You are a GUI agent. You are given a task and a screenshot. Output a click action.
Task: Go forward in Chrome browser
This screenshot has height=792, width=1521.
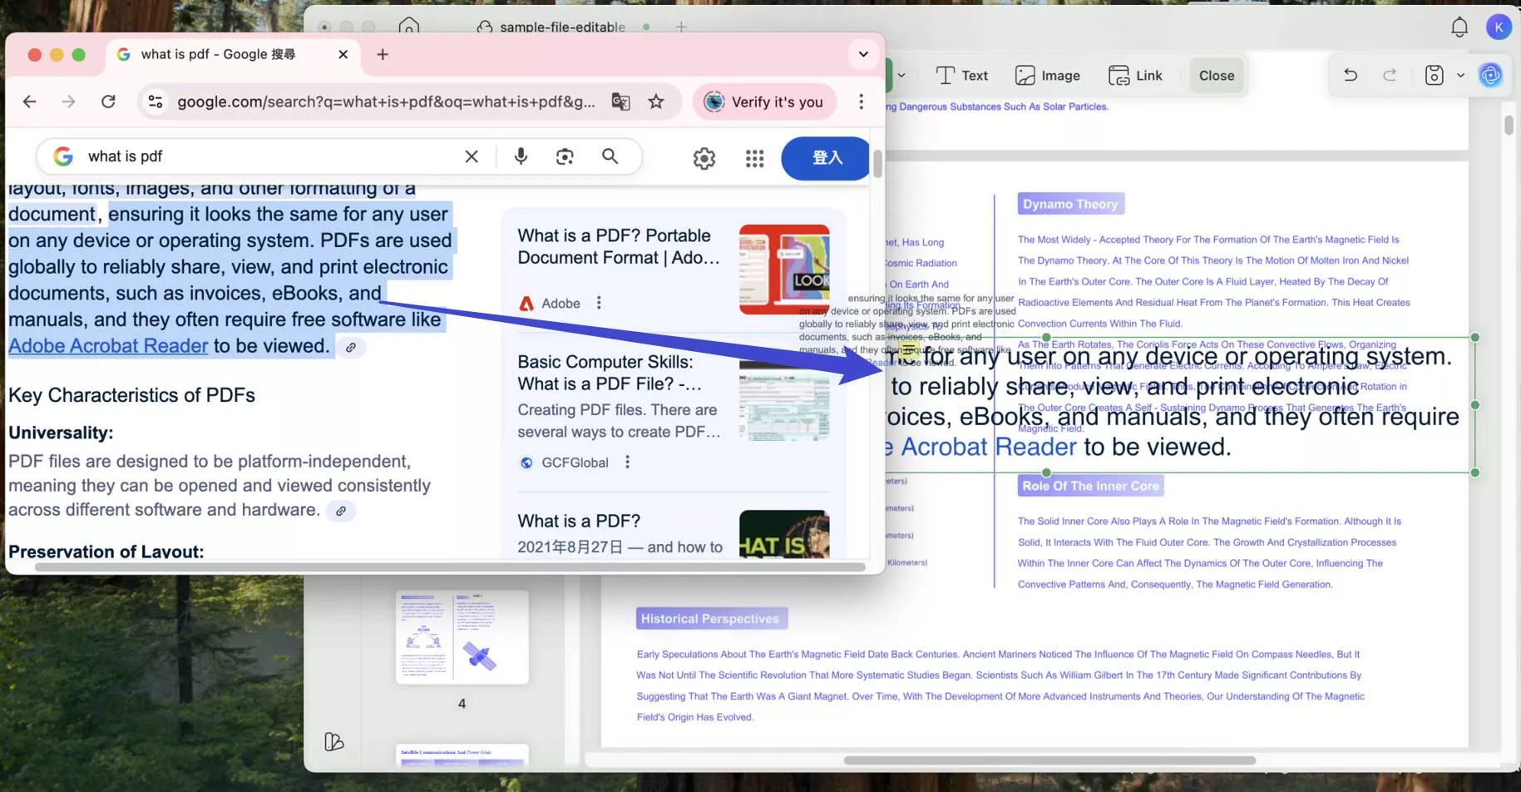68,101
